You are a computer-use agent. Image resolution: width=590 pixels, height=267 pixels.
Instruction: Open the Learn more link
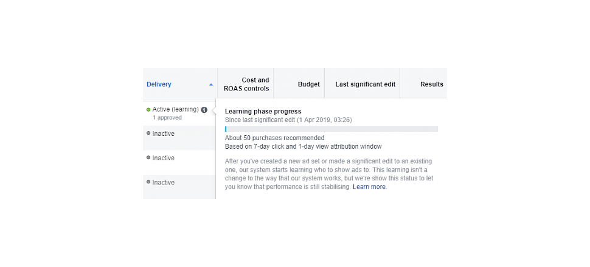(x=369, y=187)
